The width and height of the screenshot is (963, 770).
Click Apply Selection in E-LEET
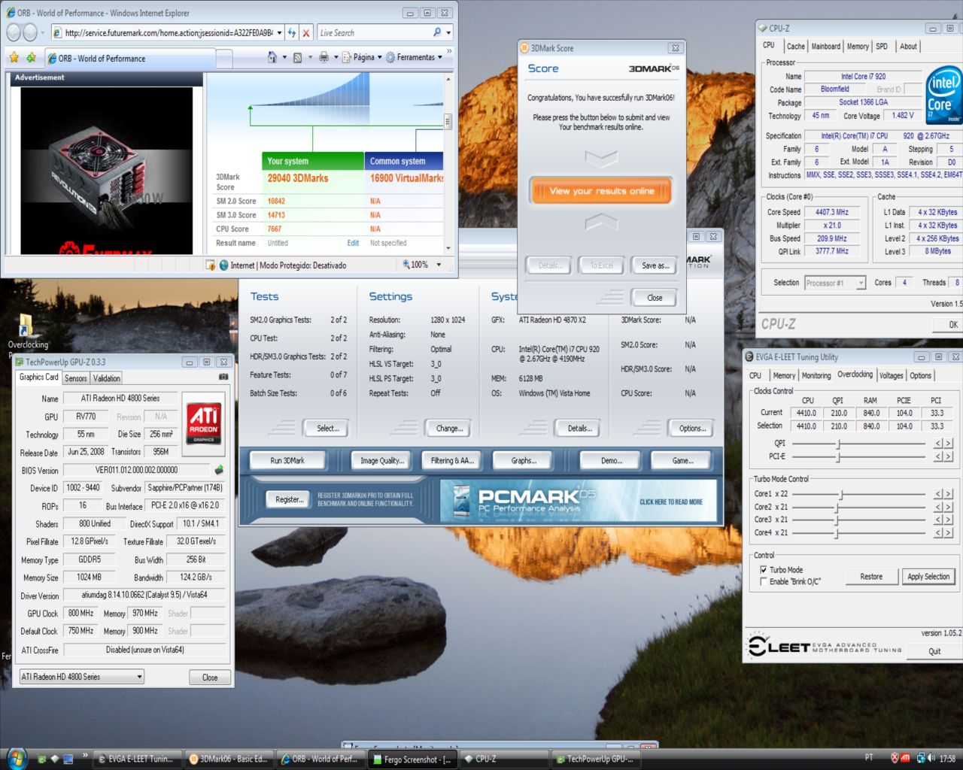928,577
